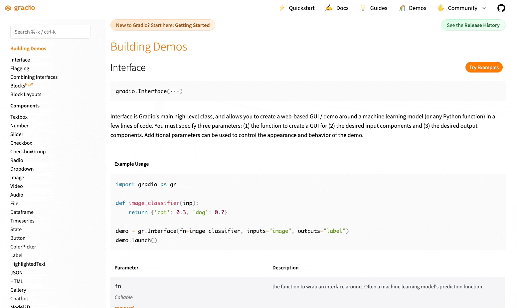
Task: Open Audio component docs
Action: click(x=17, y=195)
